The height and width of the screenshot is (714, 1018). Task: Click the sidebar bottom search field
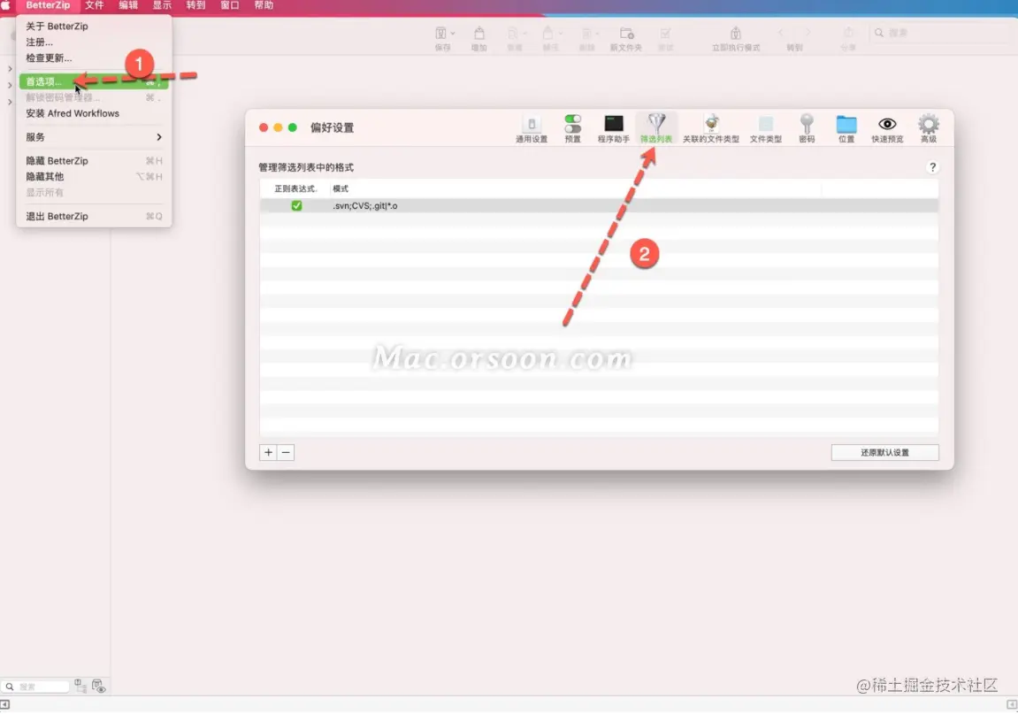(35, 687)
